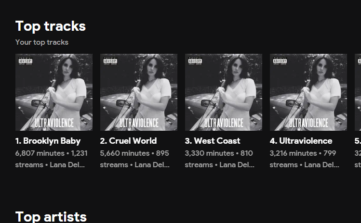Select the Cruel World album artwork

click(x=139, y=92)
